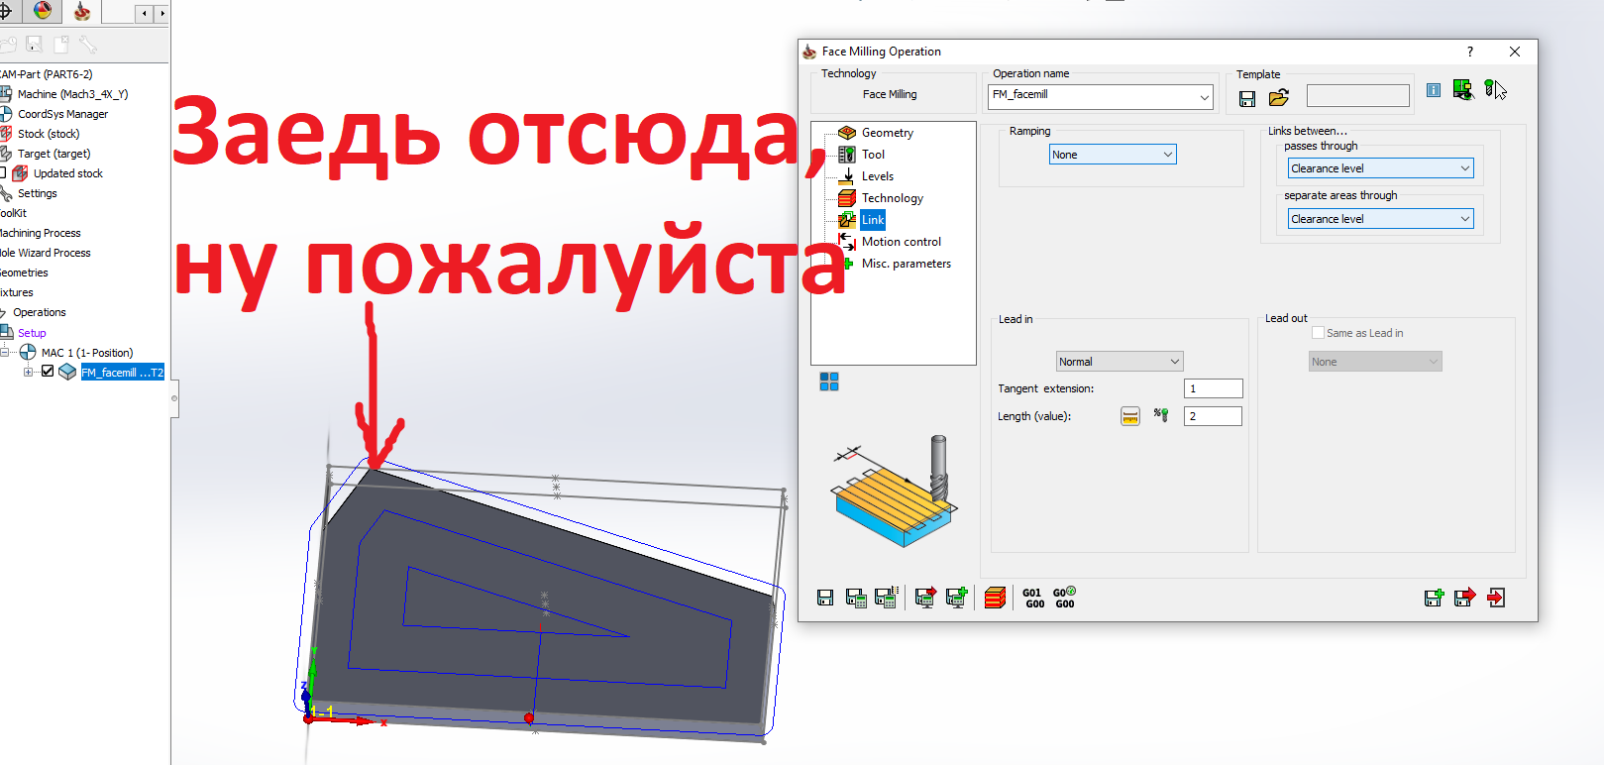Collapse the MAC 1 (1- Position) node

click(x=5, y=352)
